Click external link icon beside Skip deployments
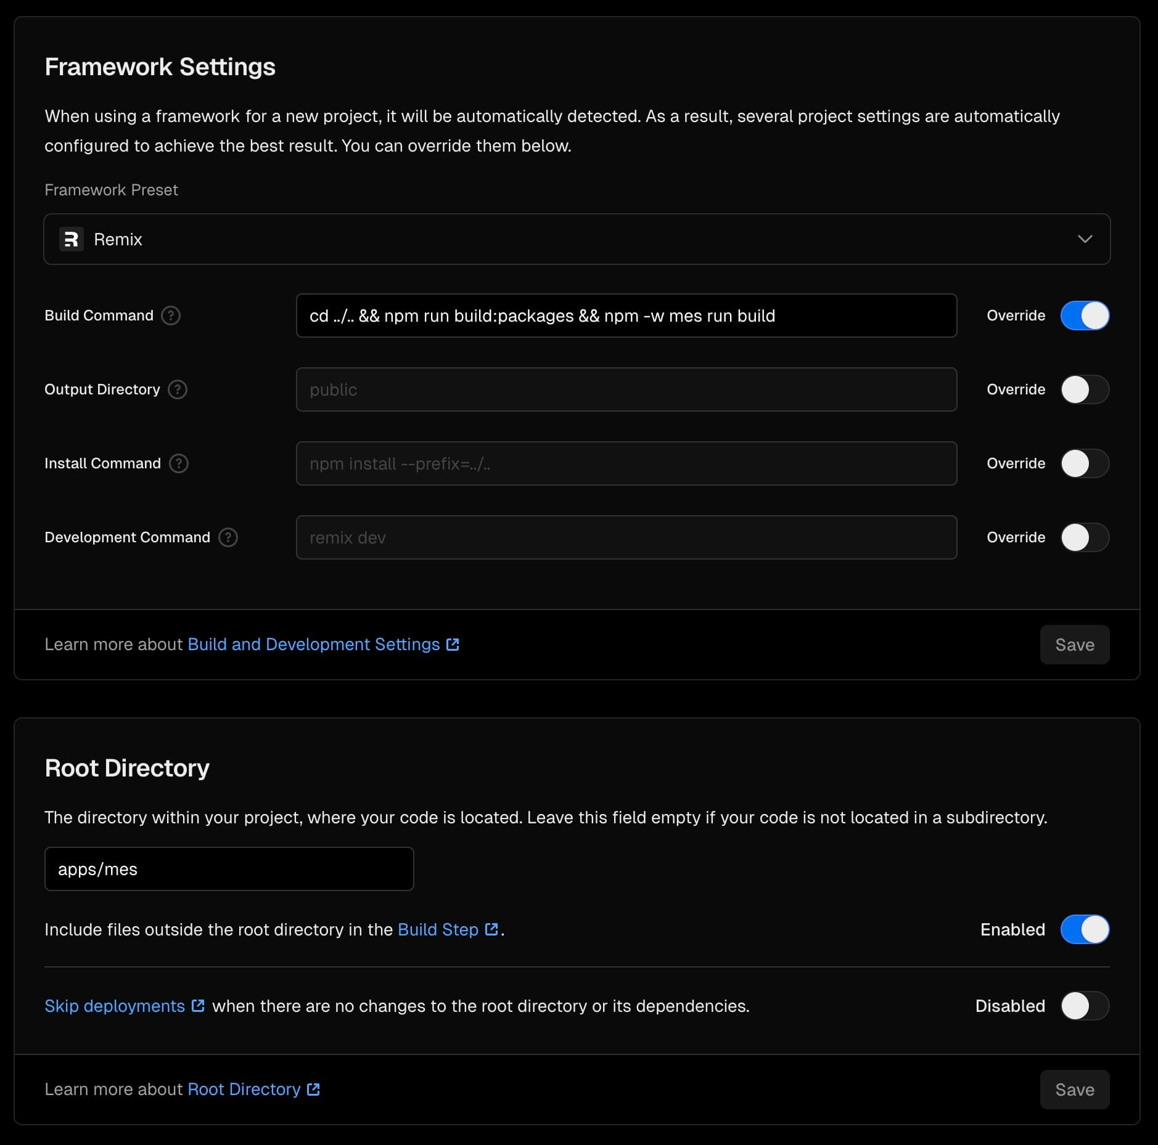Screen dimensions: 1158x1145 198,1006
